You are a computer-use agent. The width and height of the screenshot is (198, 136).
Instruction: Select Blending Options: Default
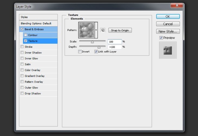(x=36, y=24)
